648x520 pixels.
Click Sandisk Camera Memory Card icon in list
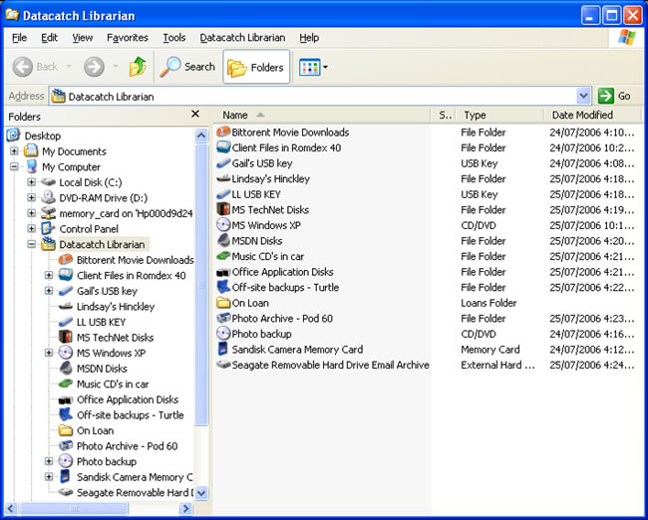pos(223,349)
